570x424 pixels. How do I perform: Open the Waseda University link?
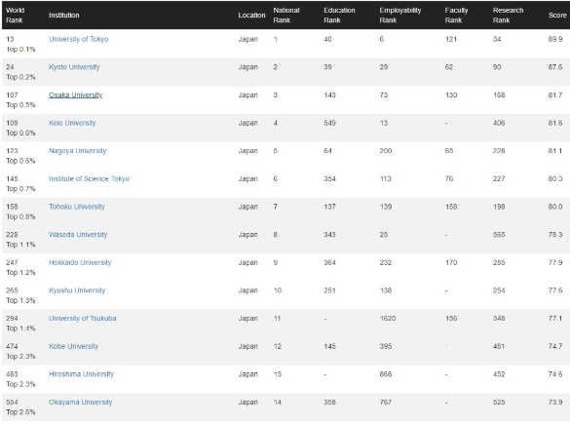[78, 235]
